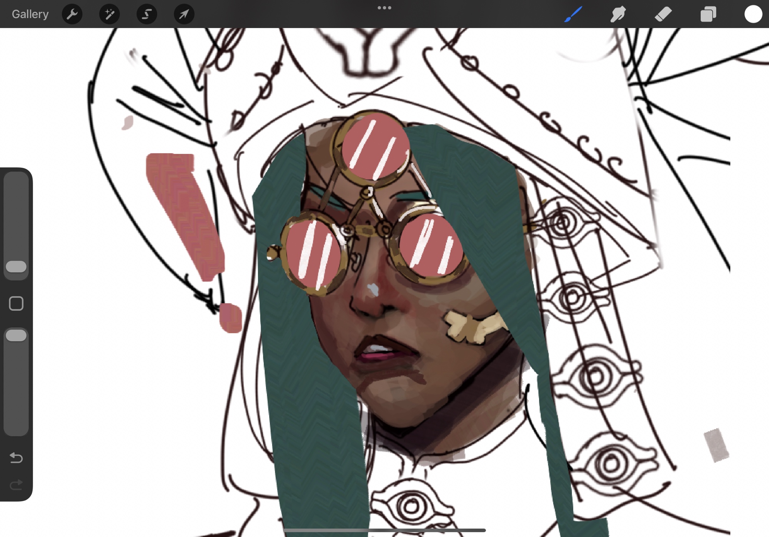769x537 pixels.
Task: Tap the pink goggle lens on canvas
Action: click(375, 148)
